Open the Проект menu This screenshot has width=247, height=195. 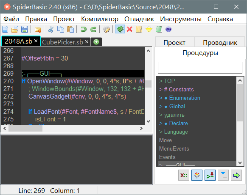64,19
